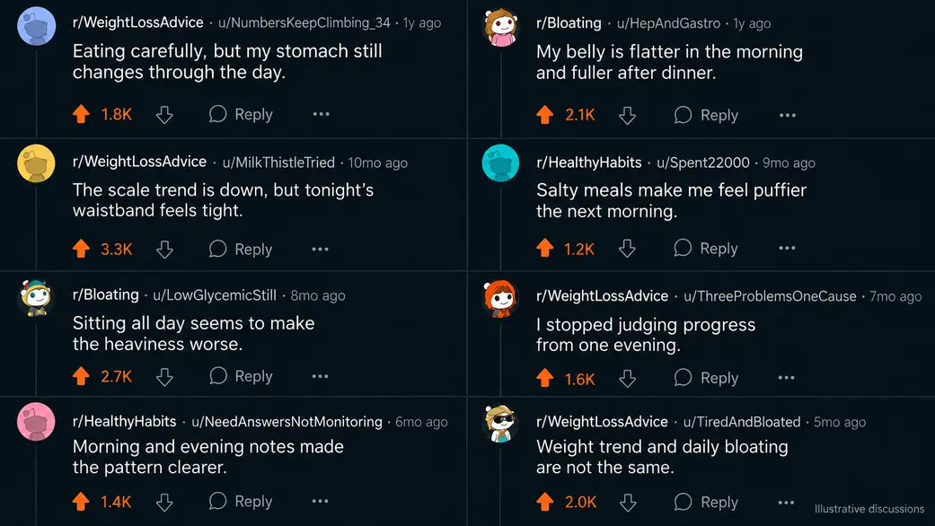Open three-dot menu on LowGlycemicStill post
Screen dimensions: 935x526
(x=321, y=376)
